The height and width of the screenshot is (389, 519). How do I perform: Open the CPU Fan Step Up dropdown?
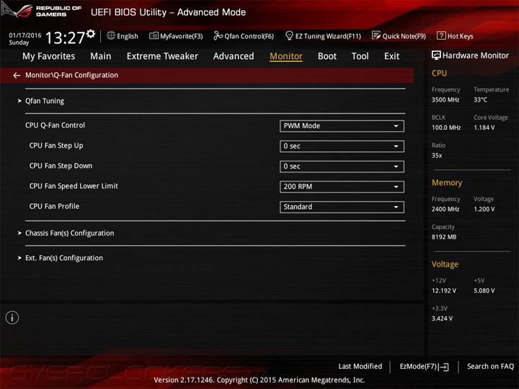[x=342, y=146]
